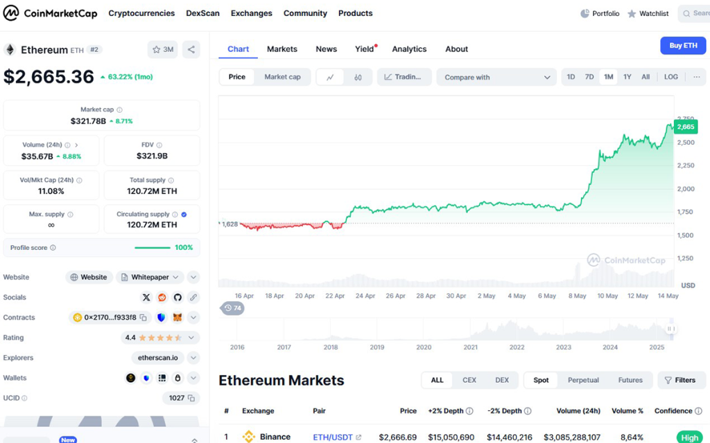Image resolution: width=710 pixels, height=443 pixels.
Task: Open FDV info icon
Action: [159, 145]
